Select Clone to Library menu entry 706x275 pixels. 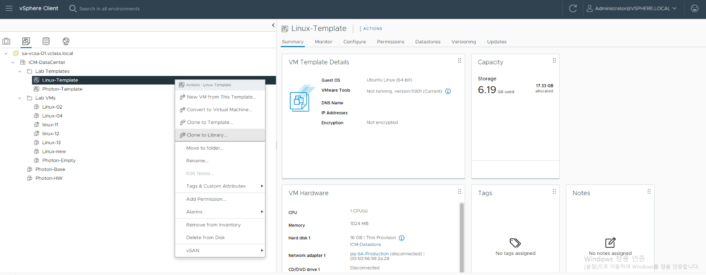click(220, 135)
